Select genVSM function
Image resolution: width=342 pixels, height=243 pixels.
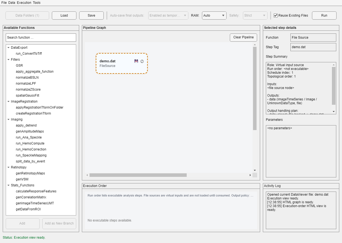coord(22,179)
